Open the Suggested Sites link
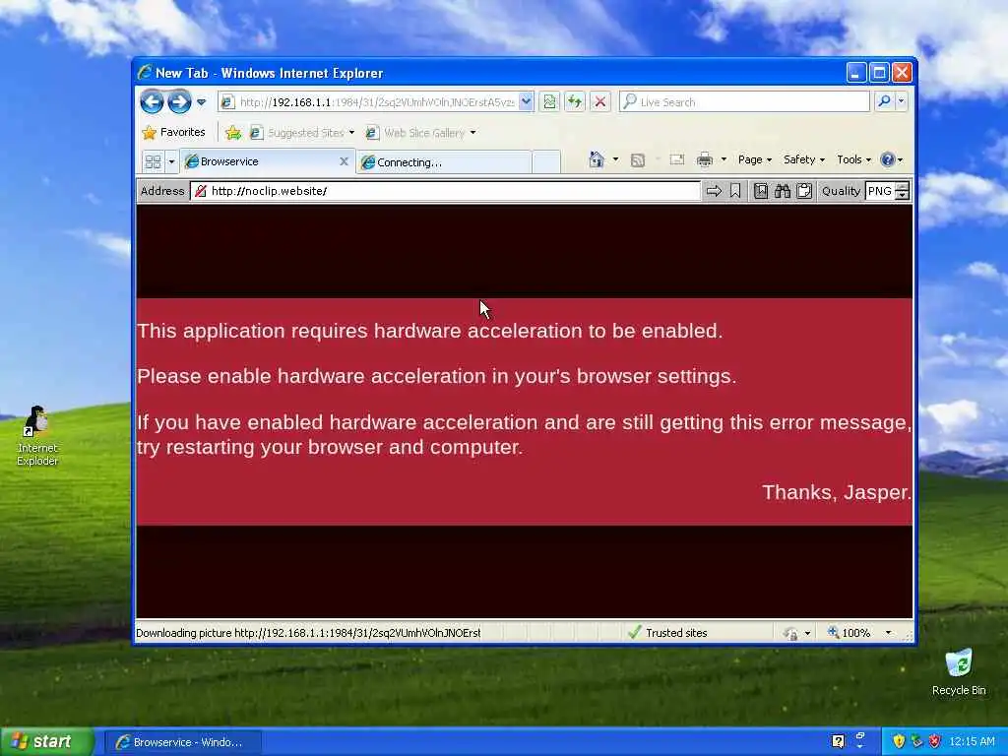The height and width of the screenshot is (756, 1008). [302, 133]
